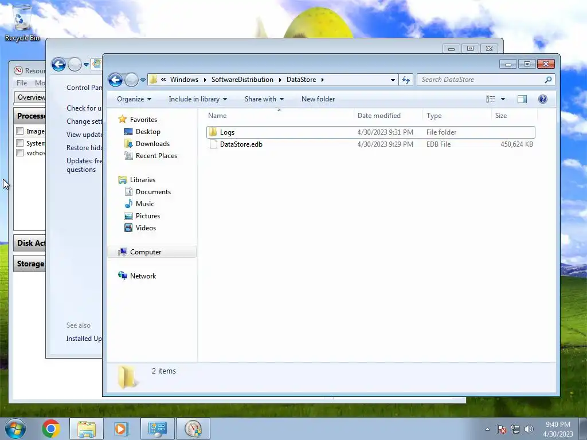Sort by Date modified column

point(388,116)
